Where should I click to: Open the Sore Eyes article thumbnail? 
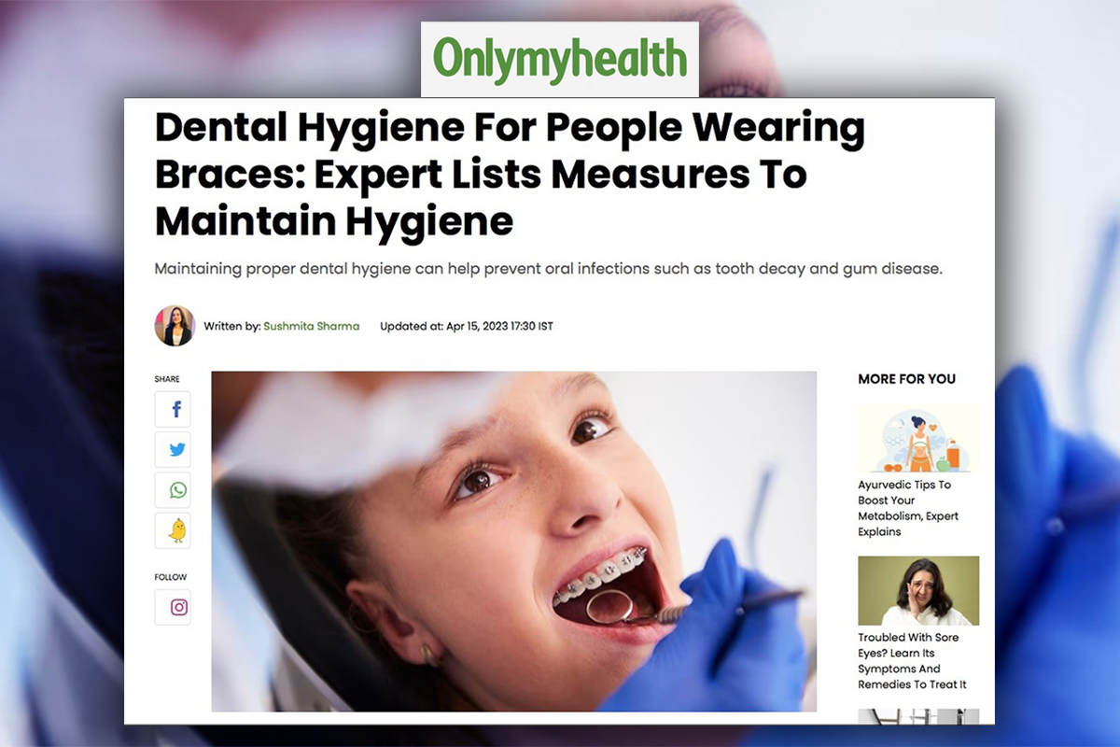[x=918, y=590]
